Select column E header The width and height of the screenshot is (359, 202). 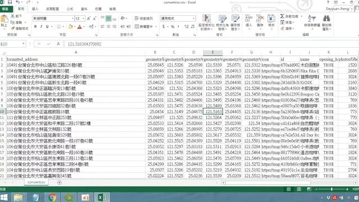click(213, 52)
